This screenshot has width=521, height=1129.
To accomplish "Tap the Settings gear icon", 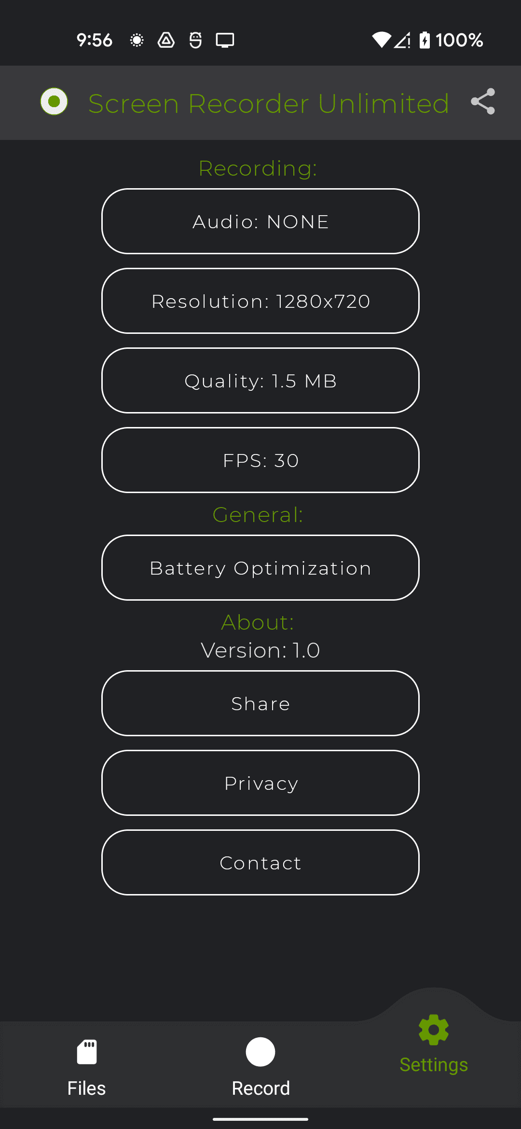I will pos(434,1030).
